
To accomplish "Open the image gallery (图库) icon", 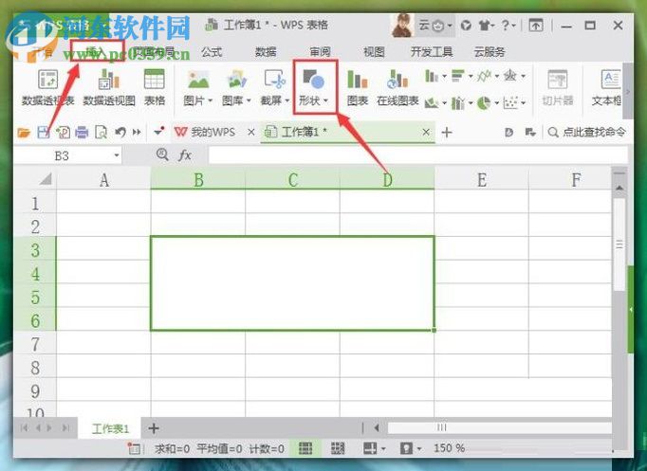I will (237, 80).
